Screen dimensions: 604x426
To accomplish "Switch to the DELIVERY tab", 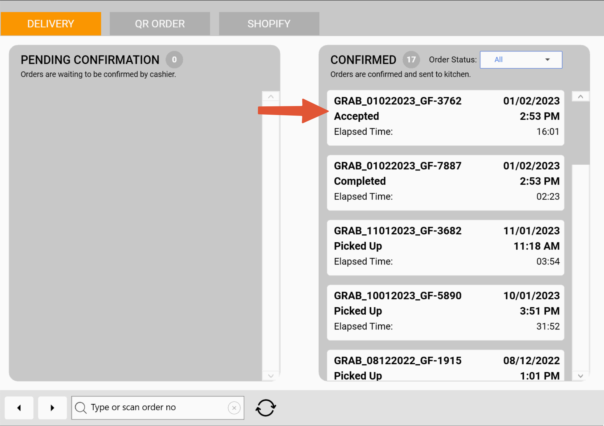I will (x=51, y=24).
